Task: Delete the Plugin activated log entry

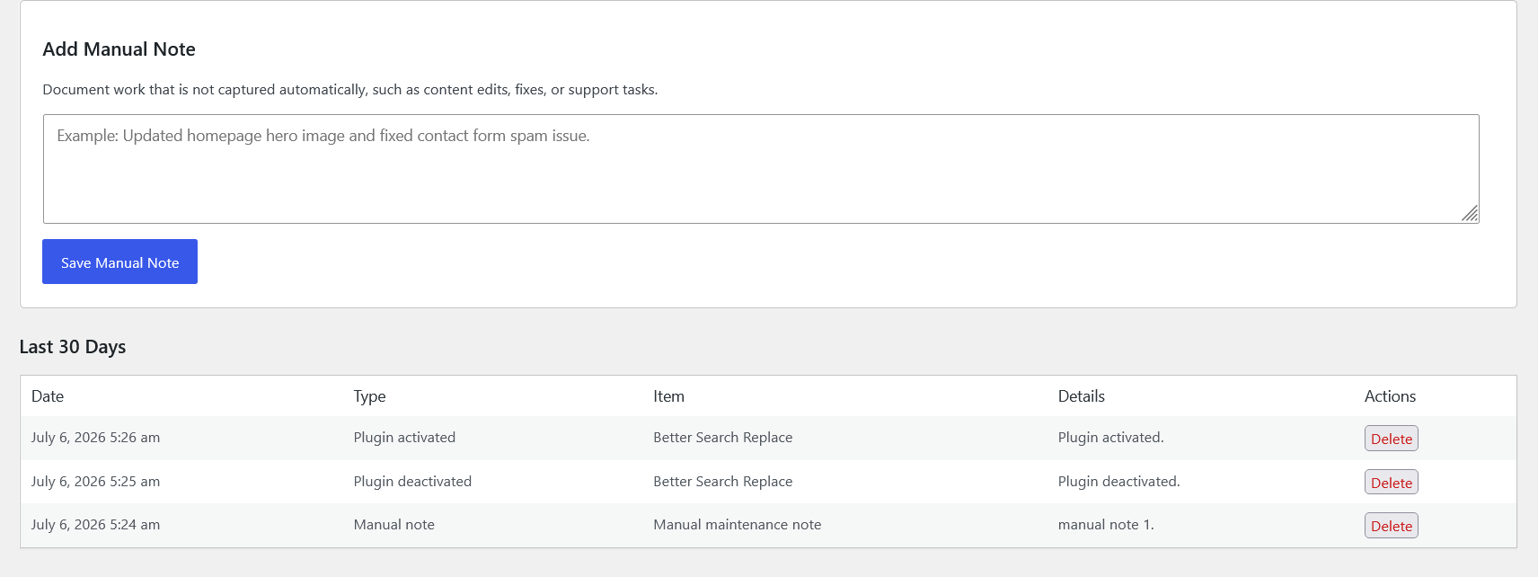Action: (1391, 439)
